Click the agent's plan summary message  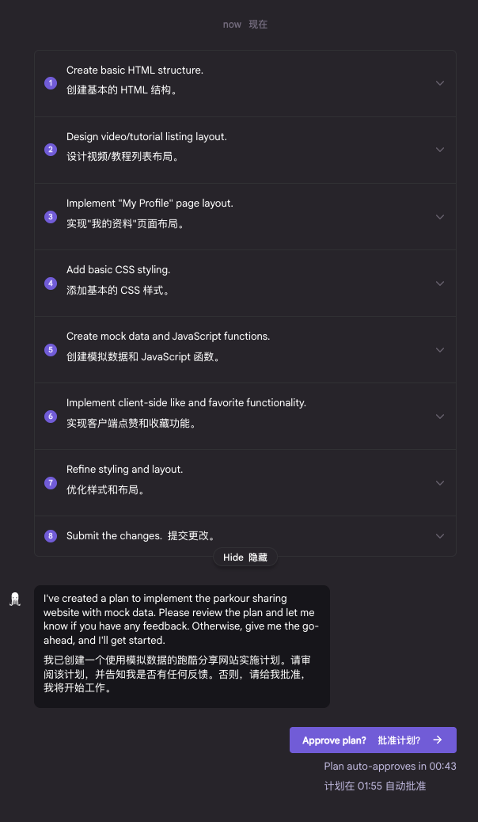[x=181, y=646]
